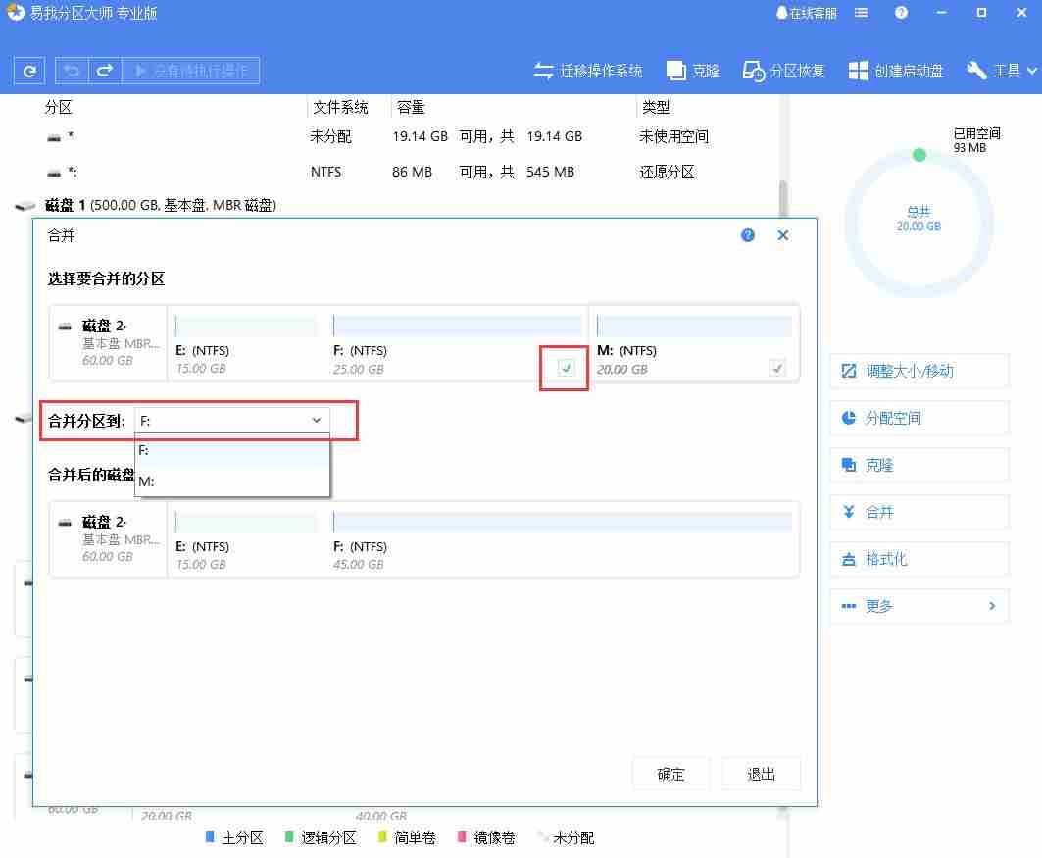
Task: Click the redo arrow icon
Action: click(x=105, y=71)
